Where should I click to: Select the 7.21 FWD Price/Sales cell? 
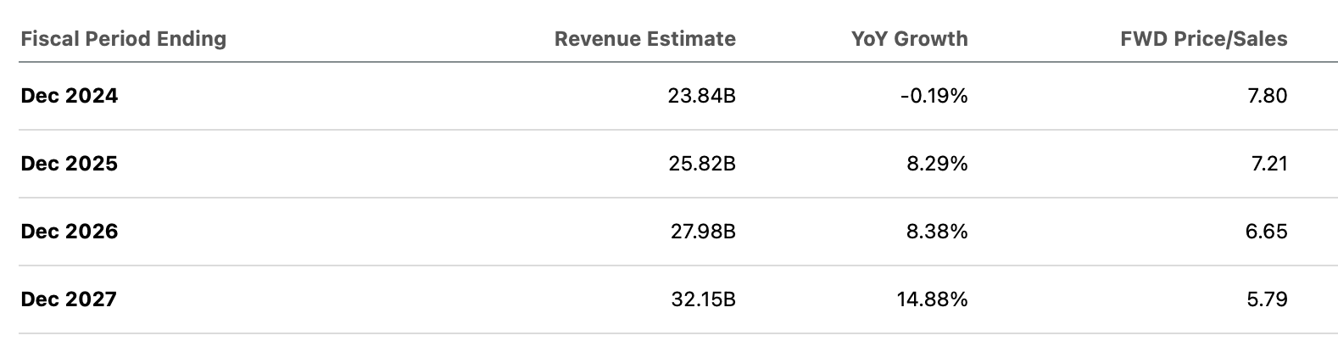point(1268,164)
